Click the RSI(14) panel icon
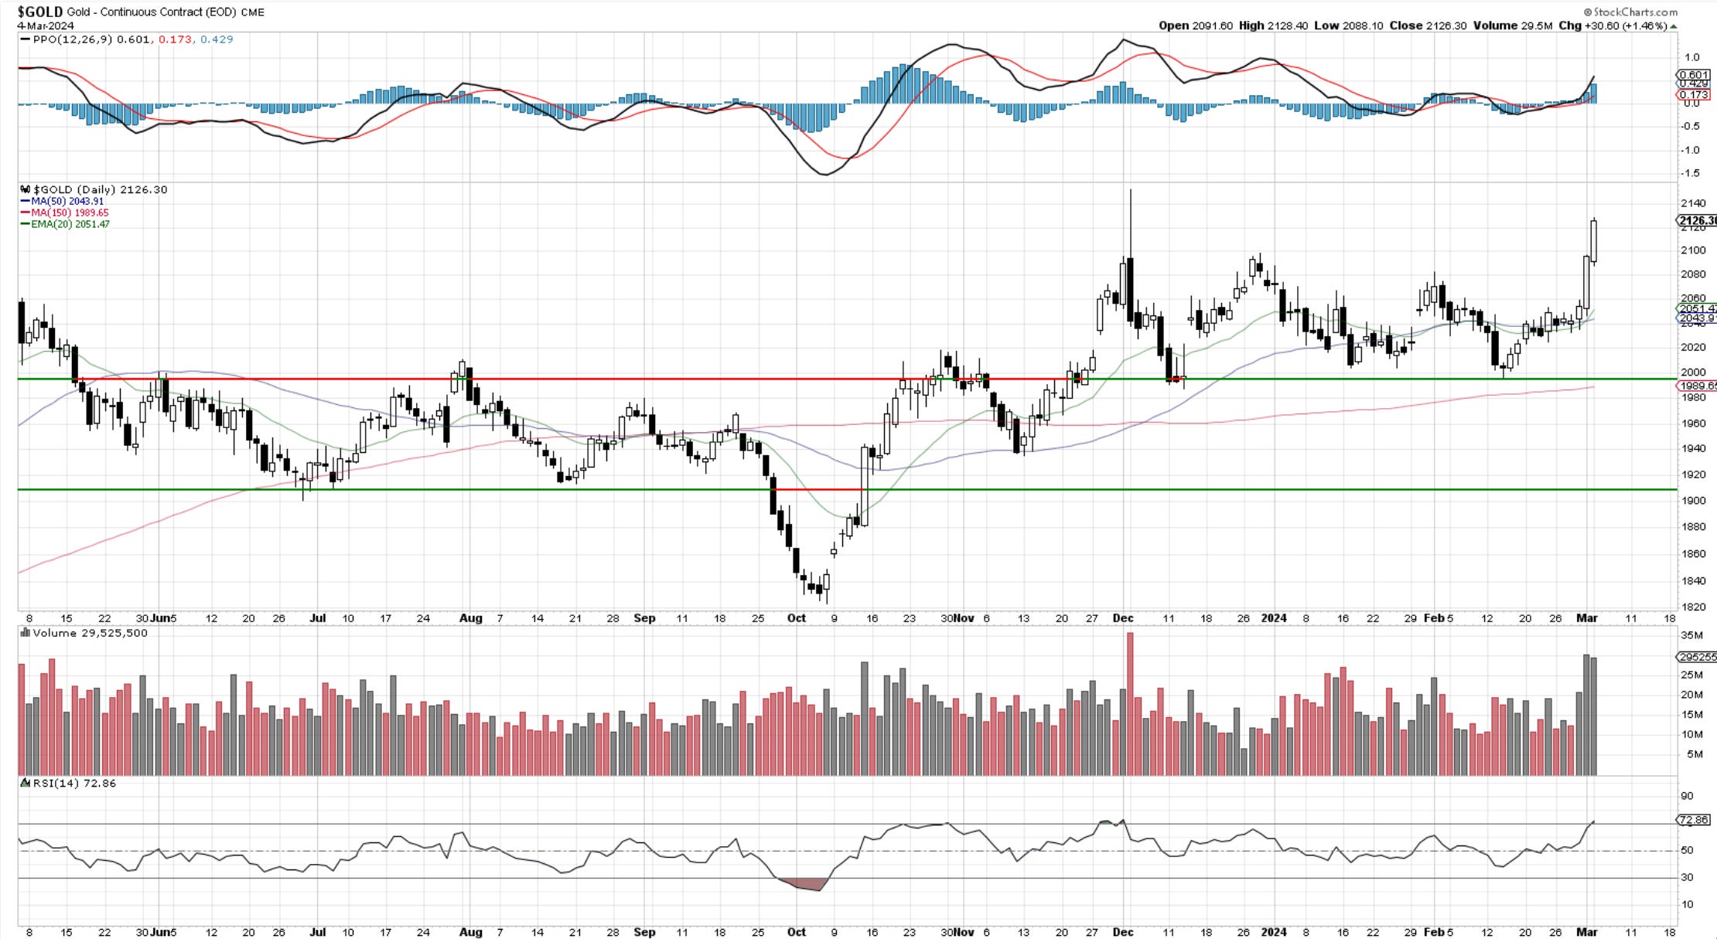1717x939 pixels. pos(26,783)
